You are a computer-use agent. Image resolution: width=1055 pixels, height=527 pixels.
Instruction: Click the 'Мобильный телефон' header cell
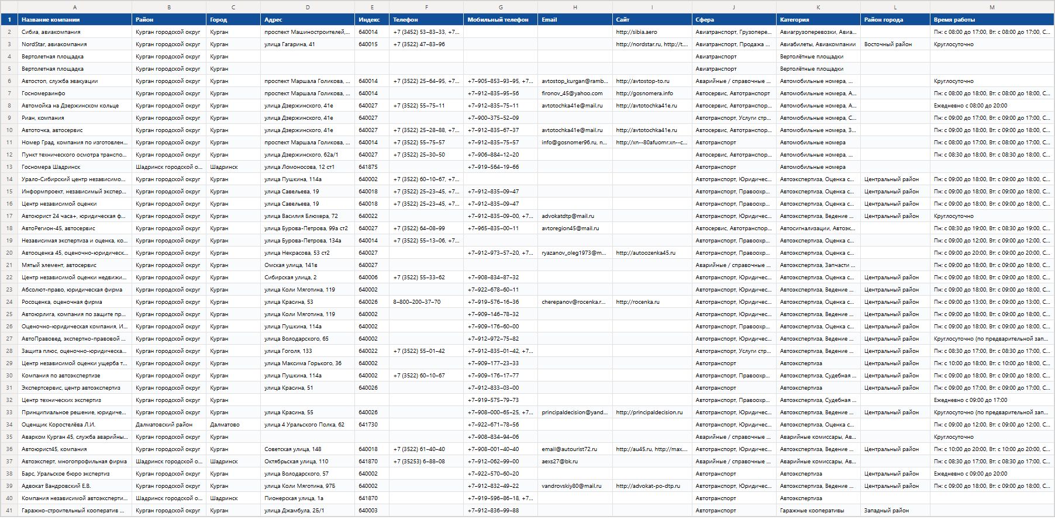tap(501, 19)
